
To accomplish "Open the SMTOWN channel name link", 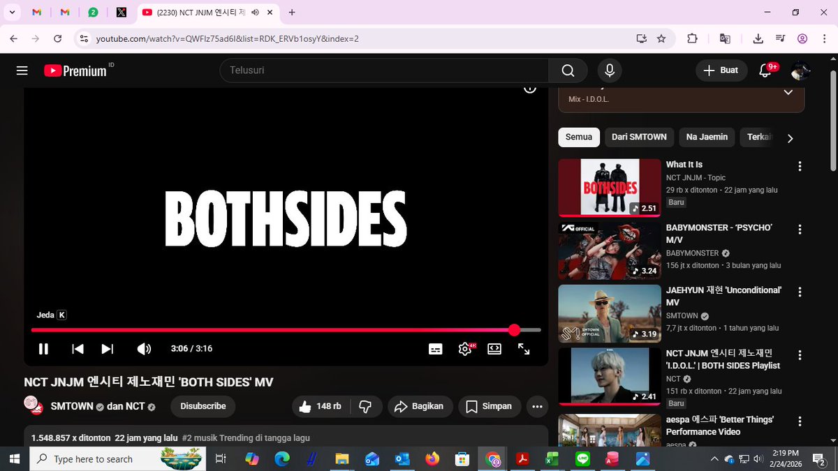I will click(73, 406).
